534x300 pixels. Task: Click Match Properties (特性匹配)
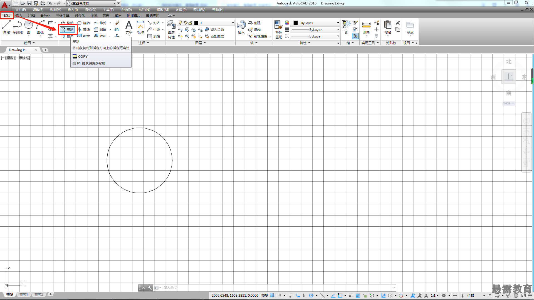(x=278, y=29)
